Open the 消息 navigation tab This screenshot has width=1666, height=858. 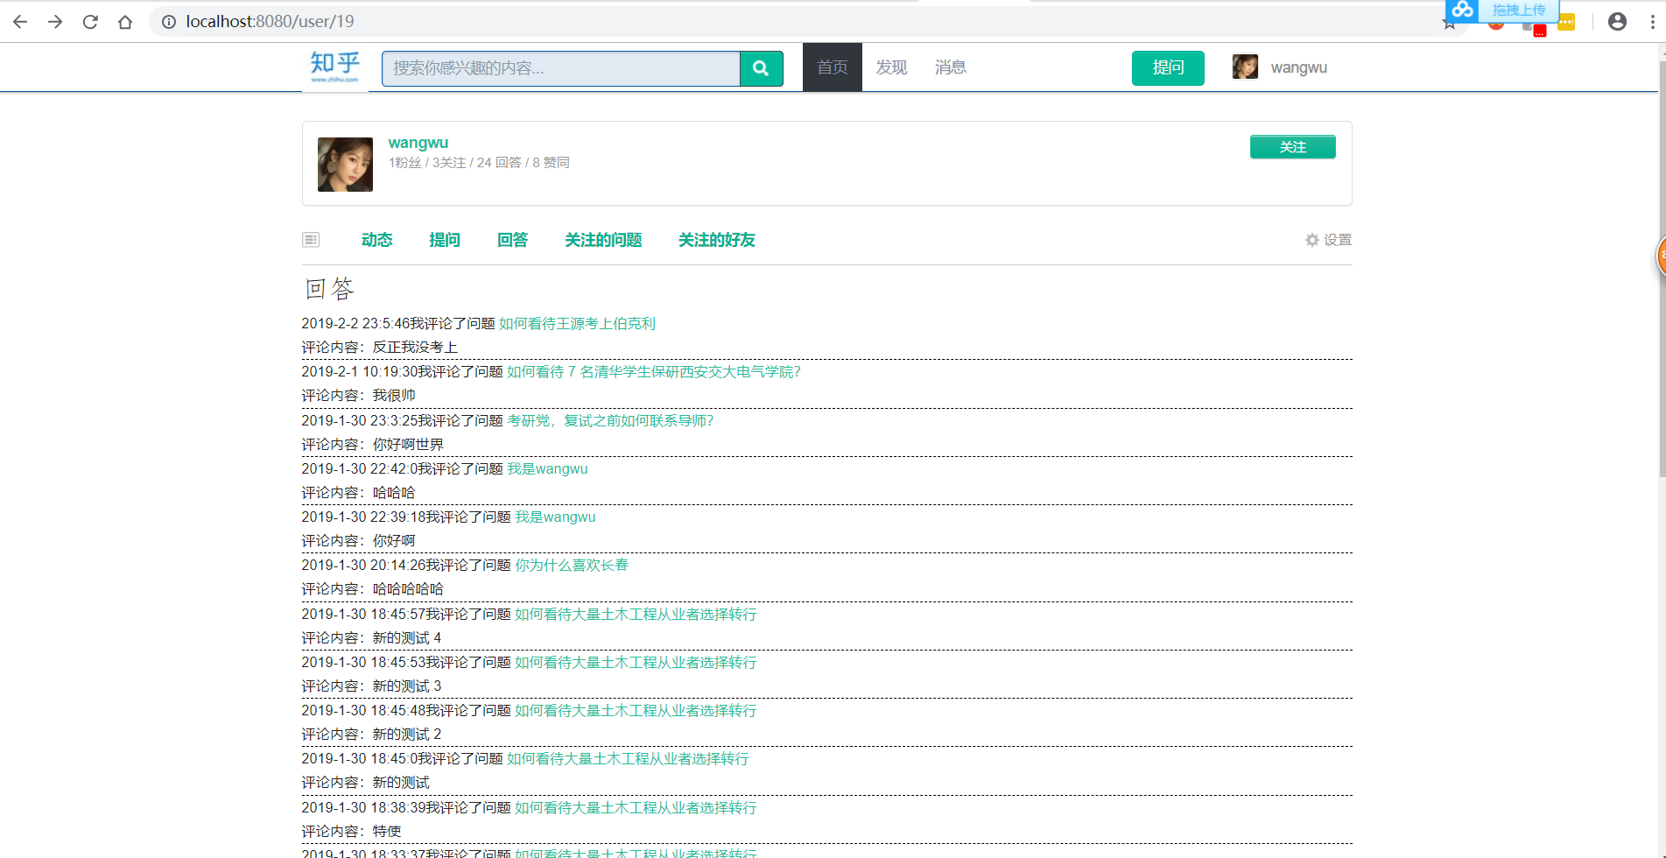click(x=950, y=67)
